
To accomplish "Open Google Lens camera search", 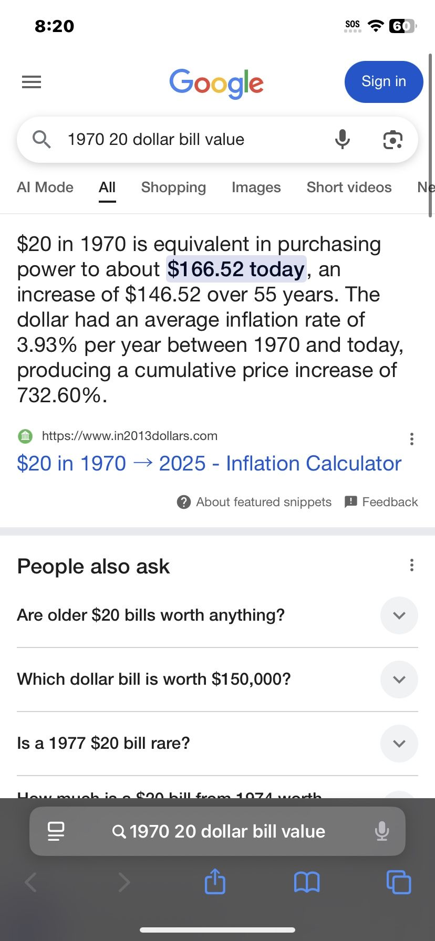I will pyautogui.click(x=392, y=140).
